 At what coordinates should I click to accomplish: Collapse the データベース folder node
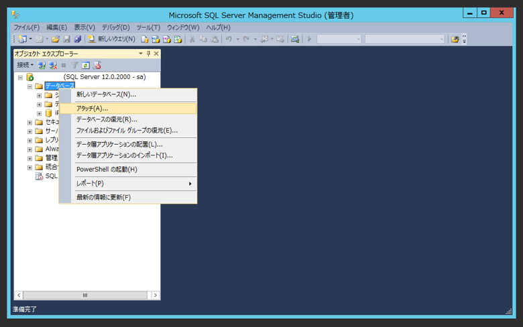click(x=30, y=86)
